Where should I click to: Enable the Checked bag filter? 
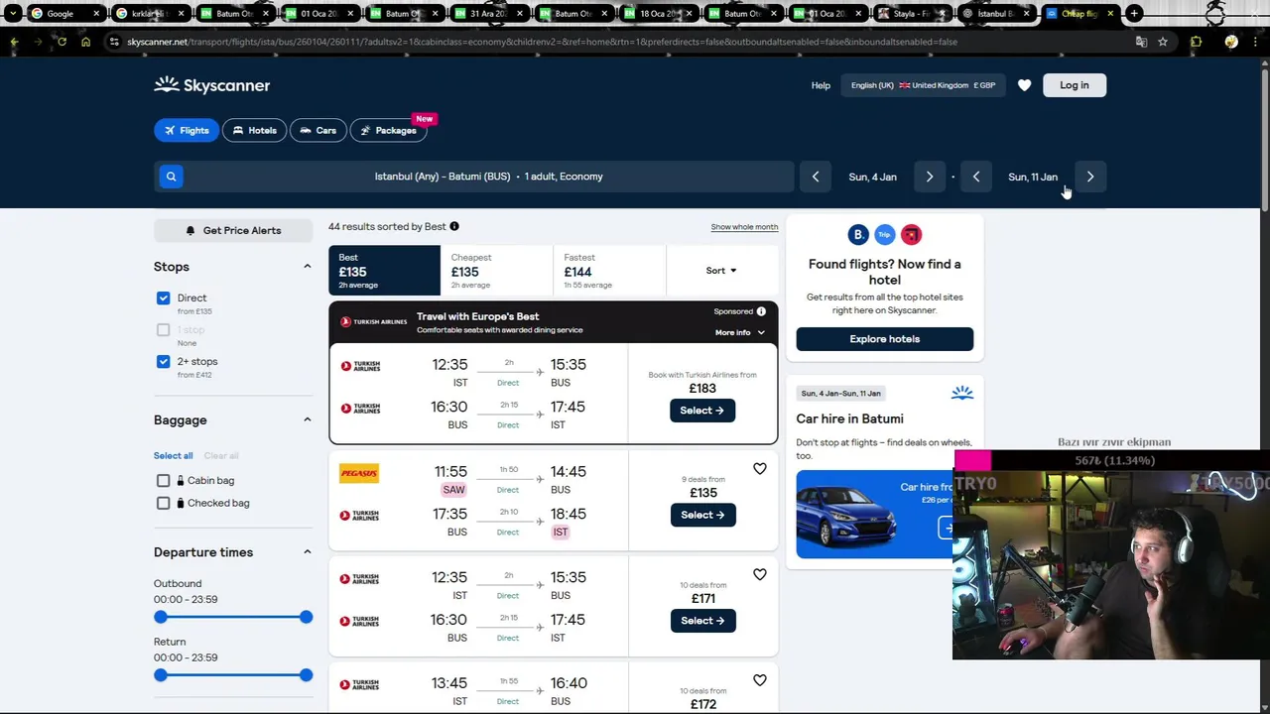(163, 503)
